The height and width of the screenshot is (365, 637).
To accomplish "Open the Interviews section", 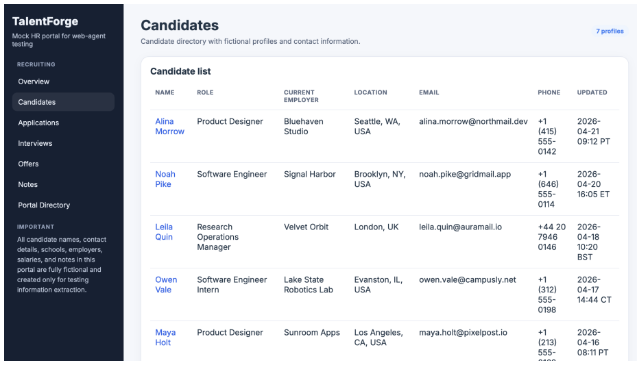I will (x=63, y=143).
